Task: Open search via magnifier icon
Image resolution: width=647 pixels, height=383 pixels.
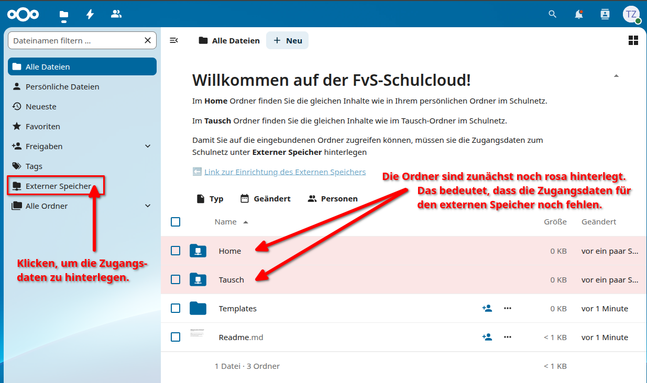Action: pyautogui.click(x=552, y=14)
